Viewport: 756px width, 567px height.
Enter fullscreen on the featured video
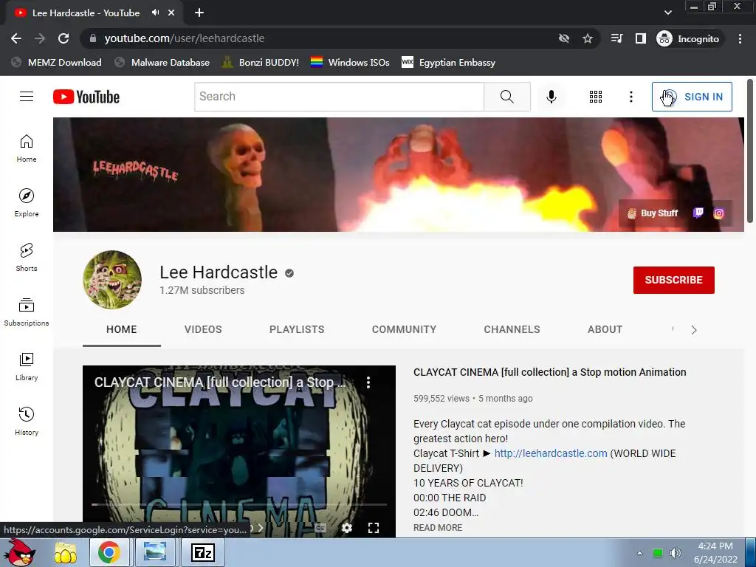point(373,528)
